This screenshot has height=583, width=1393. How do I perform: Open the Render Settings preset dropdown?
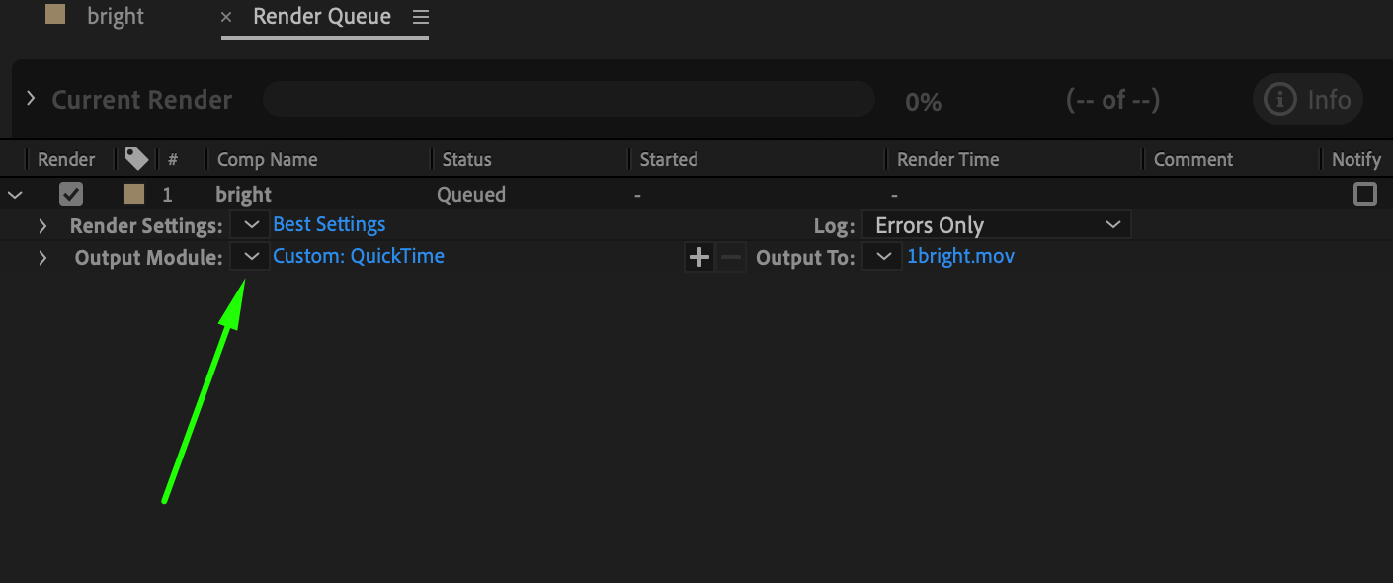(x=251, y=225)
